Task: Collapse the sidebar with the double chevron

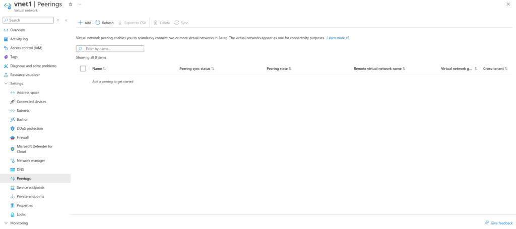Action: tap(66, 20)
